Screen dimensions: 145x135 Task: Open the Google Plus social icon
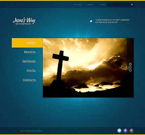tap(131, 131)
